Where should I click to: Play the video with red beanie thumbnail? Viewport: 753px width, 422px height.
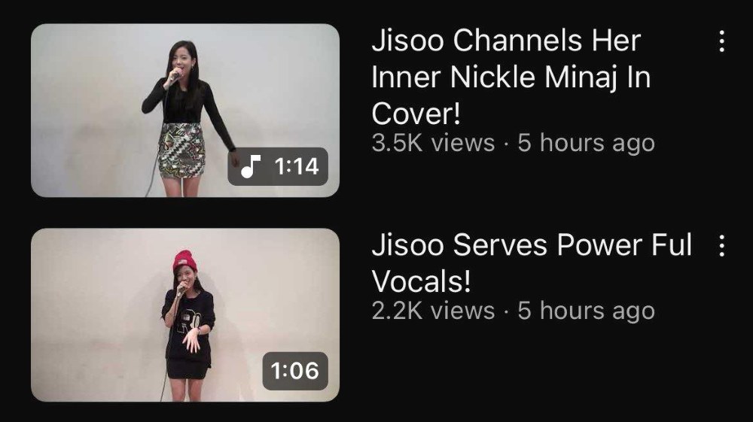(185, 315)
